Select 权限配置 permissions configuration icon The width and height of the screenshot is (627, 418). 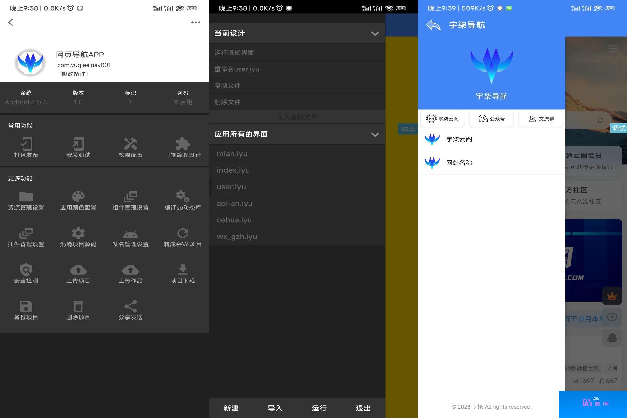130,145
